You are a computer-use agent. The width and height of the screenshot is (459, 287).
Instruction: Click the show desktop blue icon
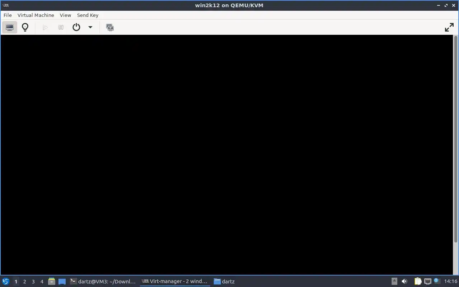pos(62,282)
